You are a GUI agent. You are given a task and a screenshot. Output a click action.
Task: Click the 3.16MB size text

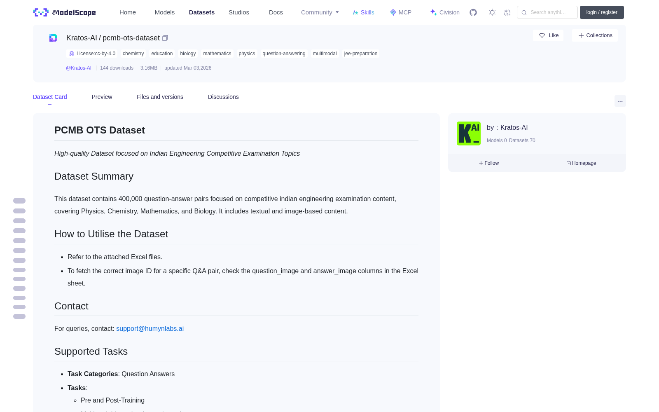point(149,68)
